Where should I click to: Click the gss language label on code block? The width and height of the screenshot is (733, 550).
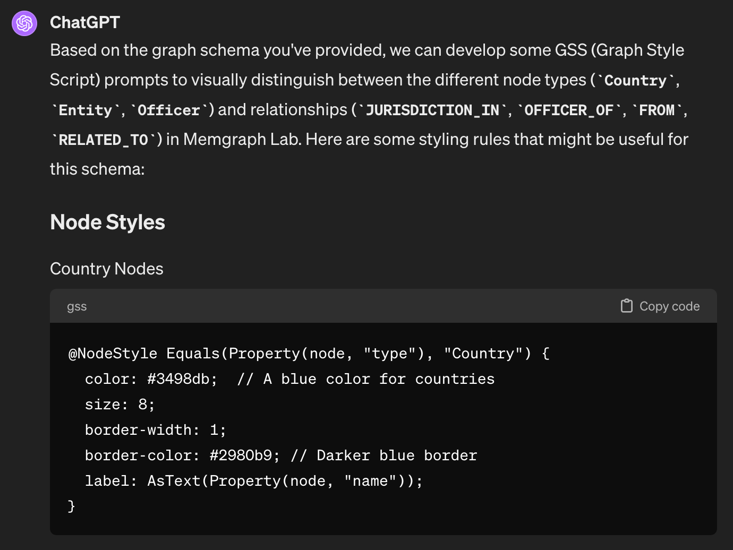tap(76, 306)
